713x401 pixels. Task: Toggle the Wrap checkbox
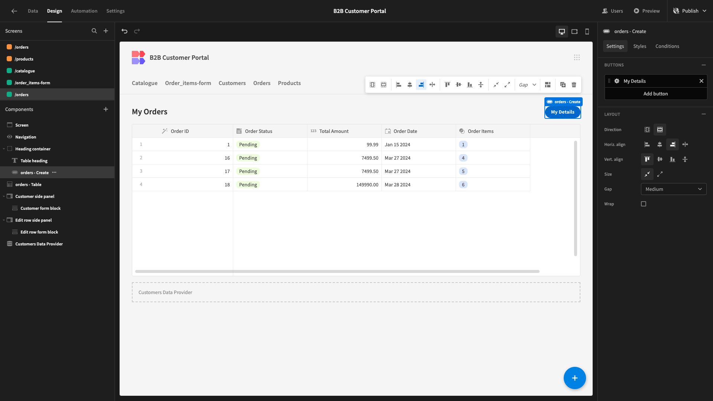point(644,204)
